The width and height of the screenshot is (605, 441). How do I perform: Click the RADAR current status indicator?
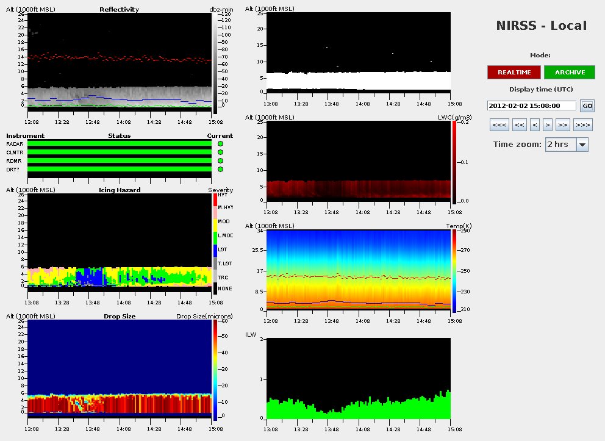tap(220, 143)
